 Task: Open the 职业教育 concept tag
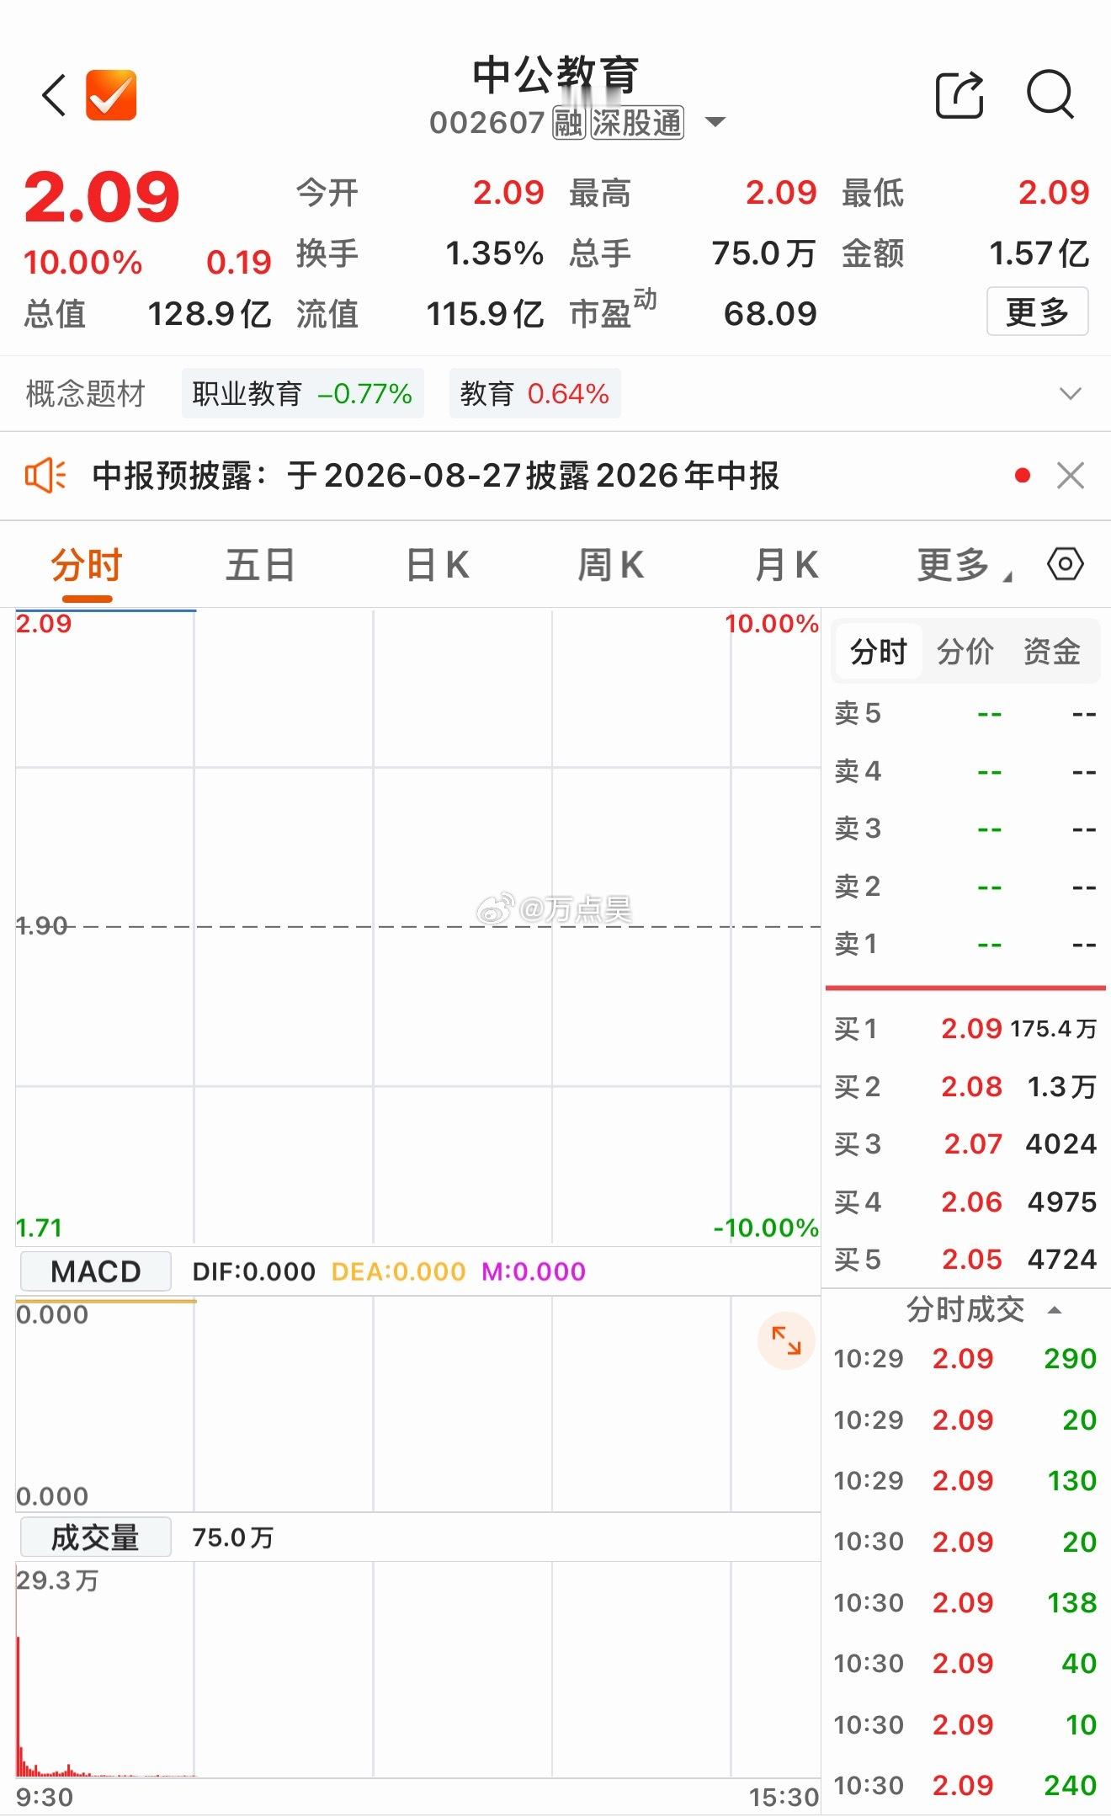tap(302, 393)
